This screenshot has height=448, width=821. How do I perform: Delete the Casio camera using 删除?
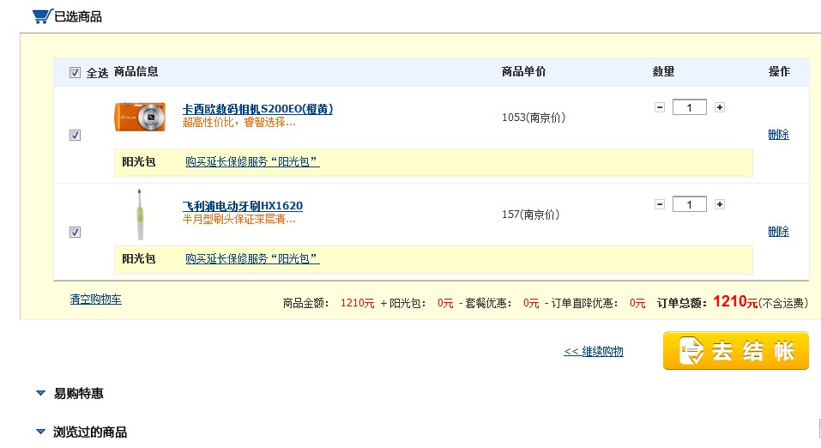tap(779, 135)
